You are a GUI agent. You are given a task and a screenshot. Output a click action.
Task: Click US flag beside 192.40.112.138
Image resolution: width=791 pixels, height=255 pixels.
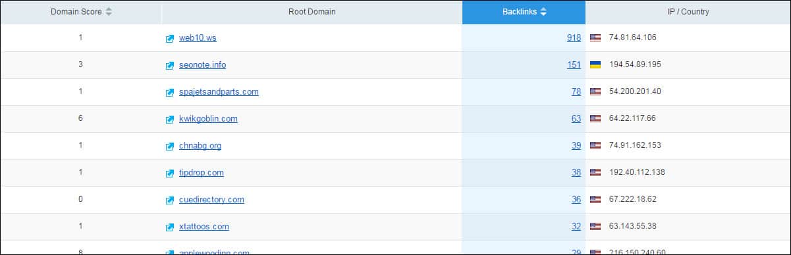point(595,172)
